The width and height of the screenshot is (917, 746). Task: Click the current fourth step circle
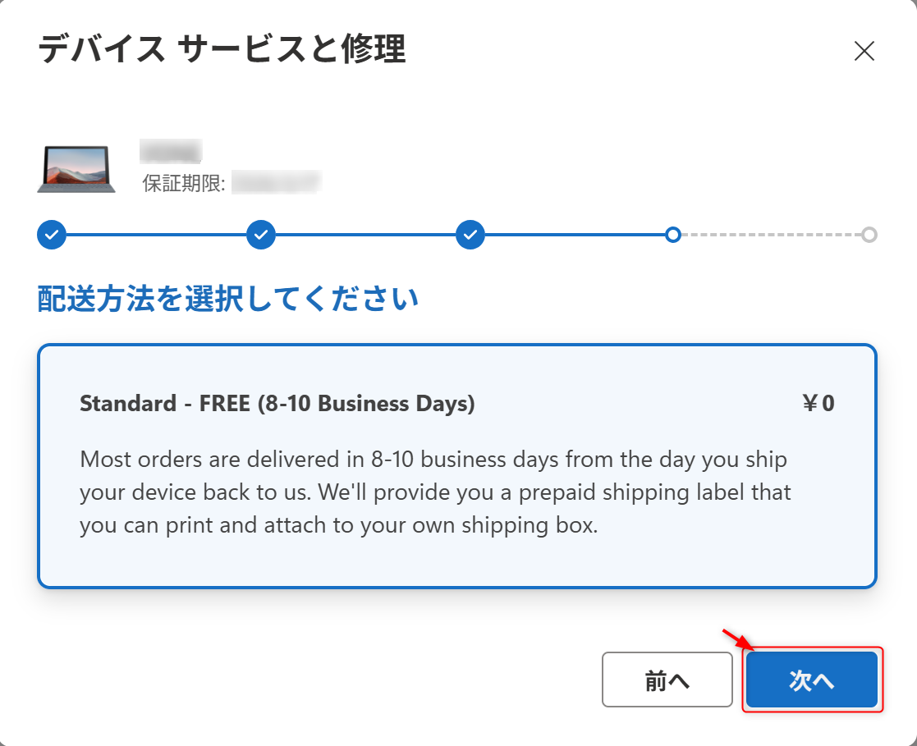[x=673, y=235]
